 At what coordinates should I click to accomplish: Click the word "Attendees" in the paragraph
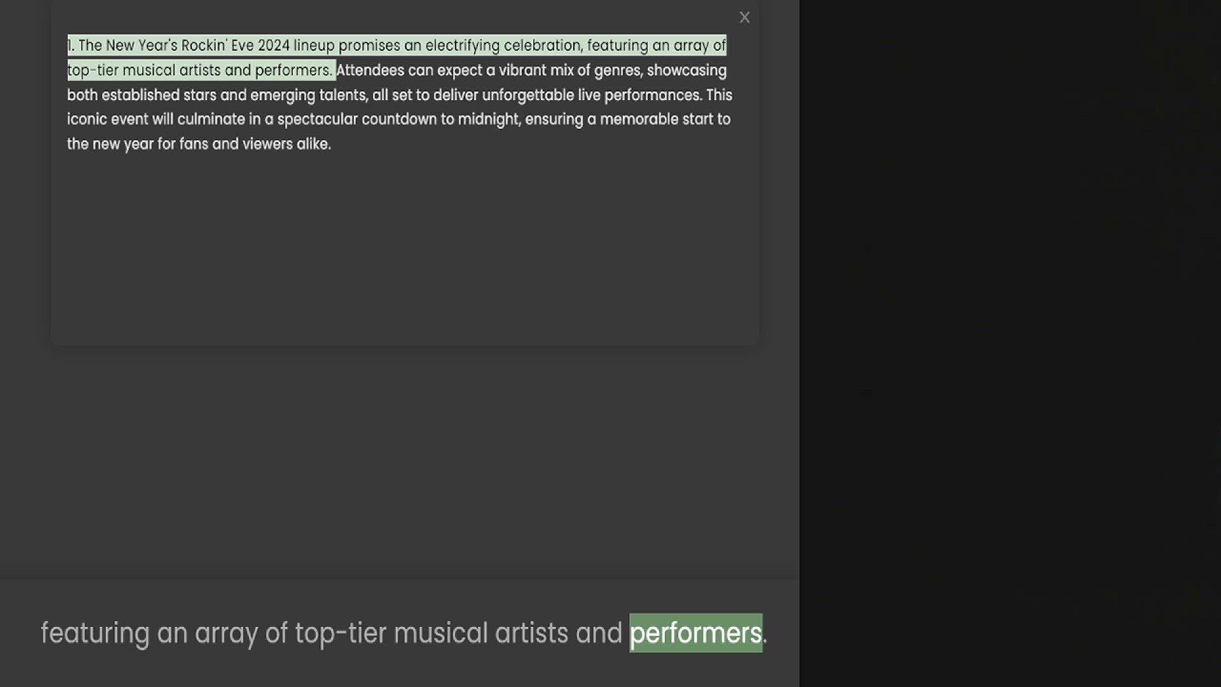click(370, 71)
